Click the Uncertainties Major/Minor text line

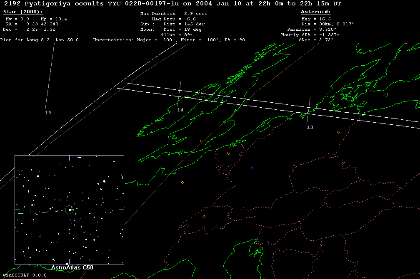pos(169,40)
